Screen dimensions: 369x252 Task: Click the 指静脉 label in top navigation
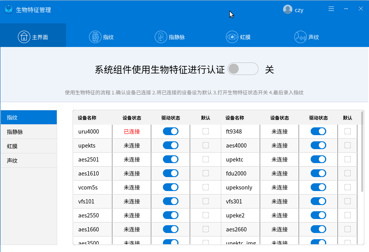(177, 37)
